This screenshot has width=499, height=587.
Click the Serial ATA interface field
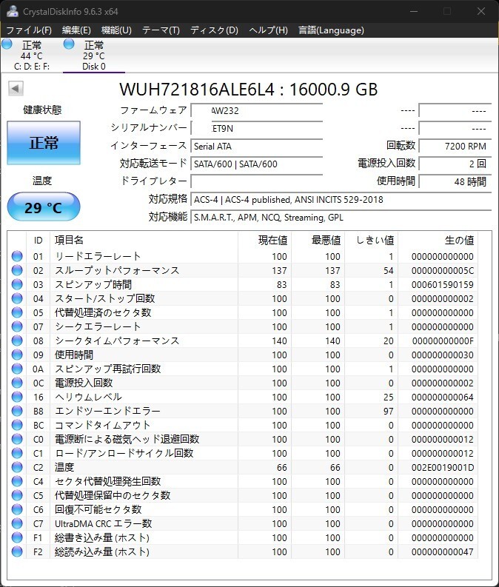[x=257, y=146]
